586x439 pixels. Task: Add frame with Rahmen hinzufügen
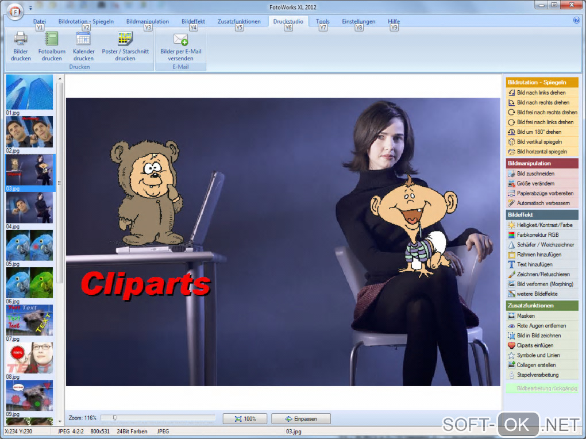pyautogui.click(x=542, y=255)
